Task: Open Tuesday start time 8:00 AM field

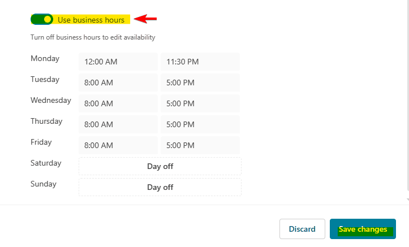Action: coord(118,83)
